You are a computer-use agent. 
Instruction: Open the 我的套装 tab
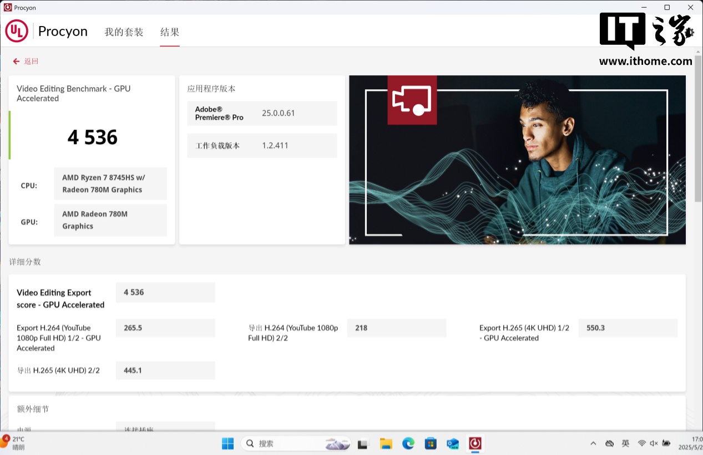pos(124,32)
